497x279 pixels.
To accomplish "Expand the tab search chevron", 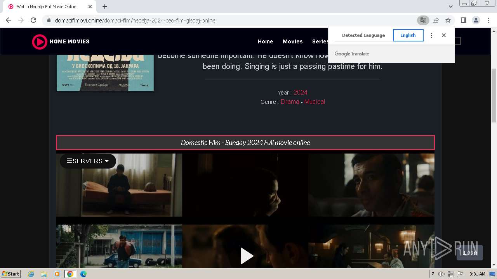I will click(x=450, y=7).
